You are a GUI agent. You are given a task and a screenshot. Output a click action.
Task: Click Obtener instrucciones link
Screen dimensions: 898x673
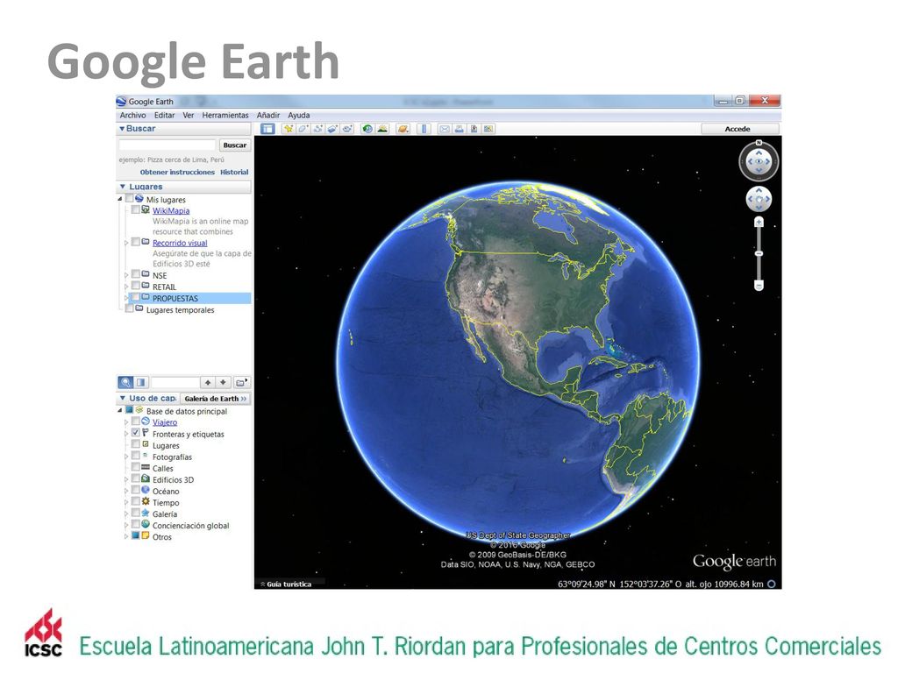coord(177,172)
